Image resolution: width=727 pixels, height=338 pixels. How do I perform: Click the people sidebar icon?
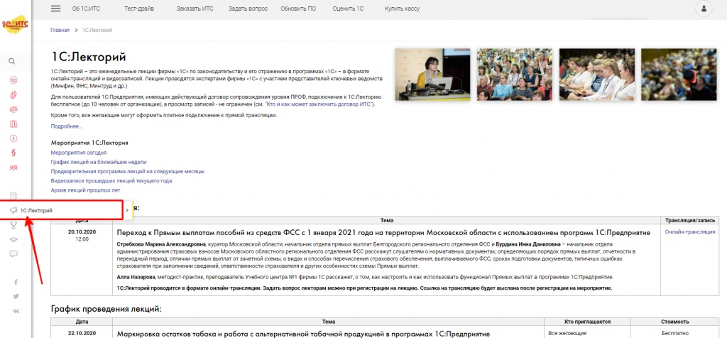click(13, 168)
